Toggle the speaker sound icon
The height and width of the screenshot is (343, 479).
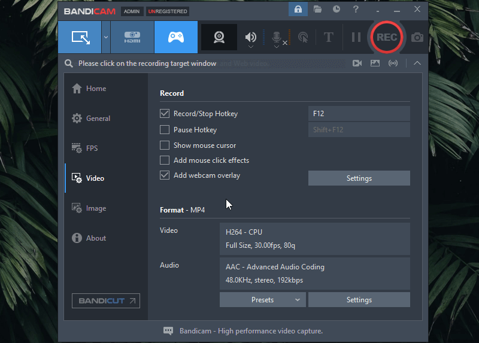[251, 37]
